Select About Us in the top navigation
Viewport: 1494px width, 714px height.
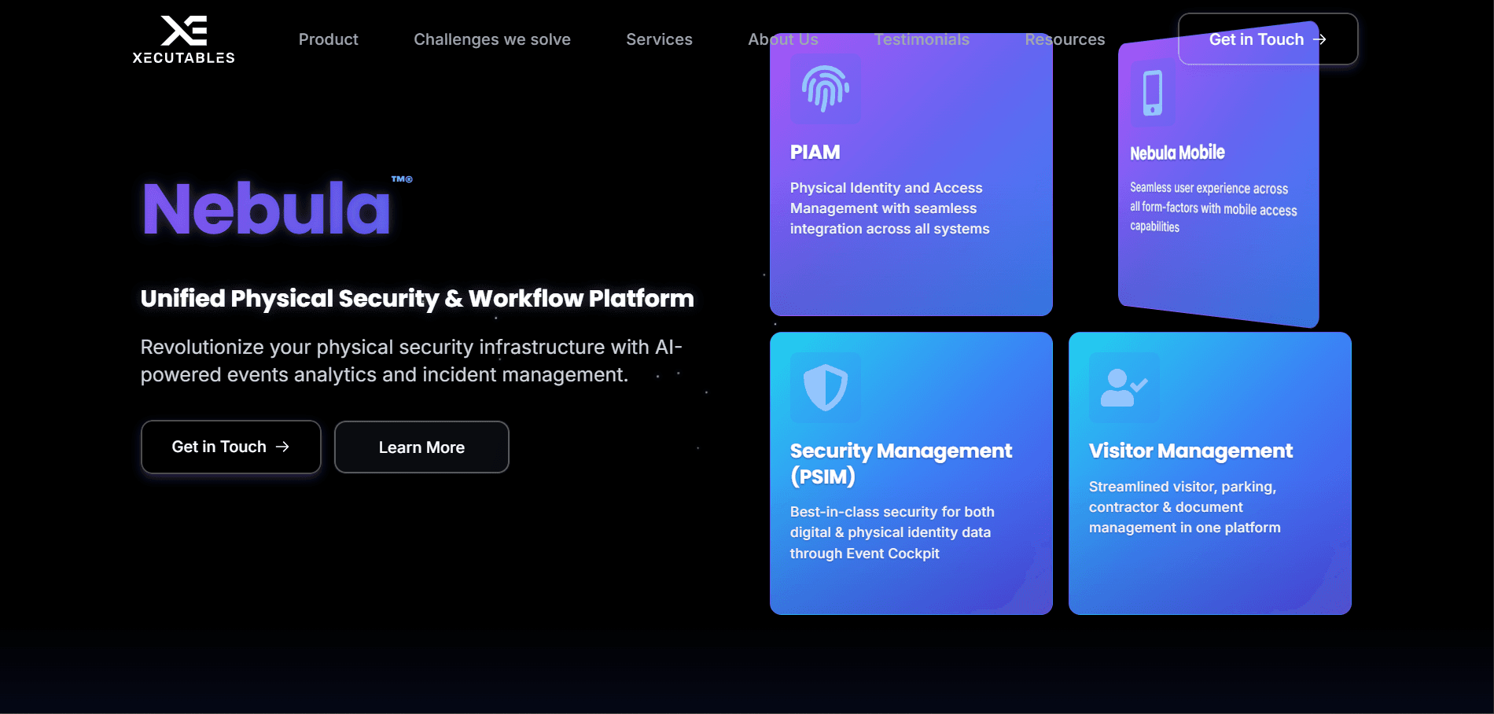(x=783, y=39)
